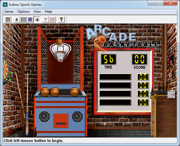The image size is (180, 146).
Task: Click the rightmost basketball on the rack
Action: tap(74, 92)
